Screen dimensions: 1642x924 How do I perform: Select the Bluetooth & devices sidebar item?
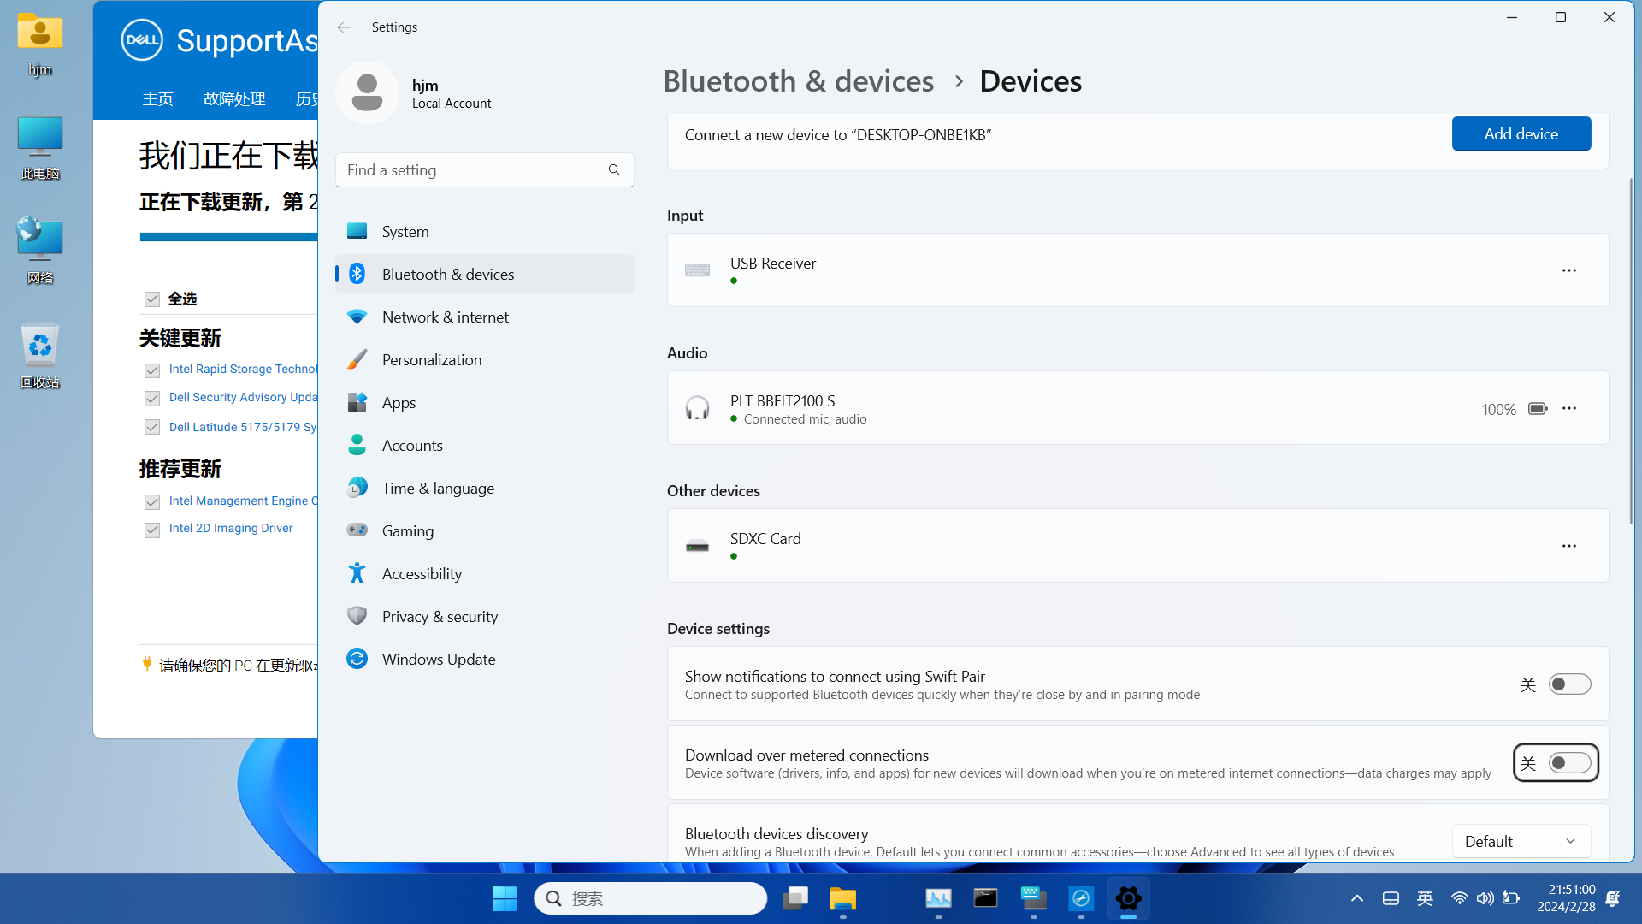tap(484, 274)
